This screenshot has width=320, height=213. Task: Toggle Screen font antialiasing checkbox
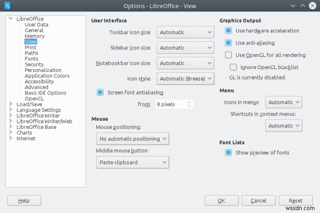tap(100, 92)
